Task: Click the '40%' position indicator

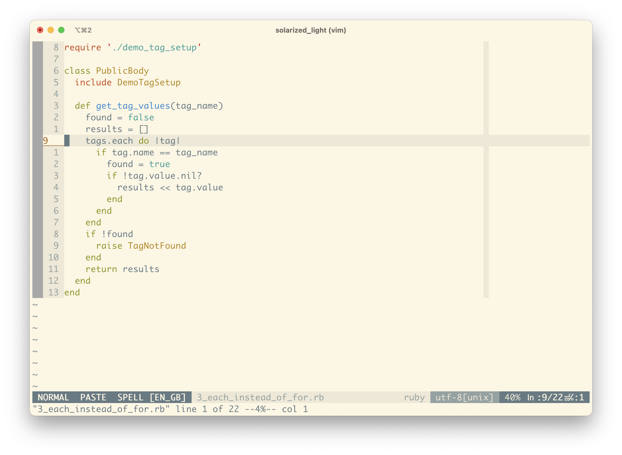Action: 512,397
